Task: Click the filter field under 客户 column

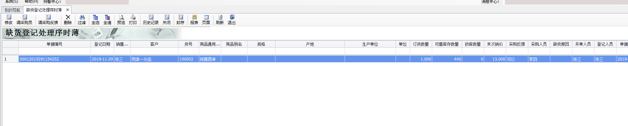Action: [x=154, y=51]
